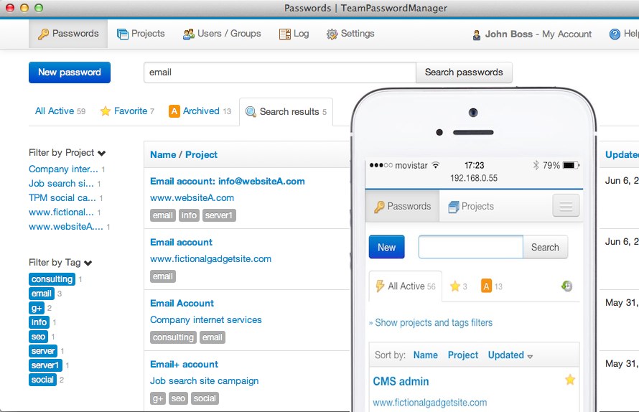Click the Search passwords button
This screenshot has height=412, width=639.
tap(464, 72)
